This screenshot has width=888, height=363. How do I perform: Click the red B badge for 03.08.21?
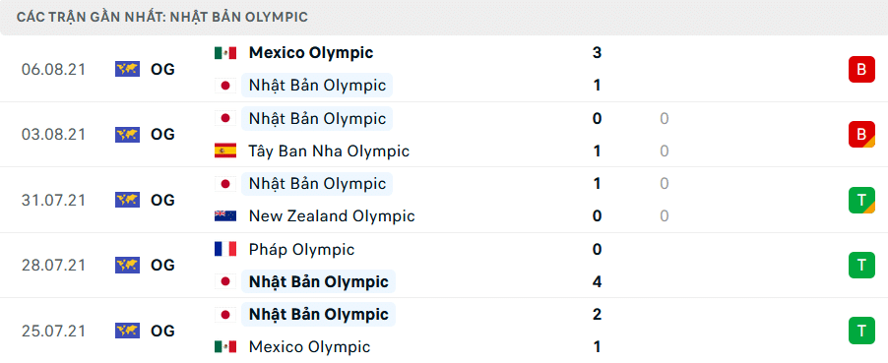tap(861, 135)
